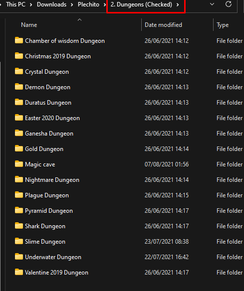Screen dimensions: 244x291
Task: Select the 'Christmas 2019 Dungeon' name text
Action: tap(58, 56)
